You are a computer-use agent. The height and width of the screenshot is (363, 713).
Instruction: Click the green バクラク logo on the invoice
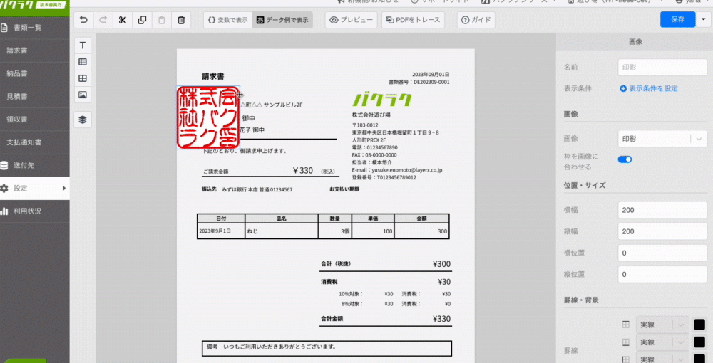click(x=382, y=100)
